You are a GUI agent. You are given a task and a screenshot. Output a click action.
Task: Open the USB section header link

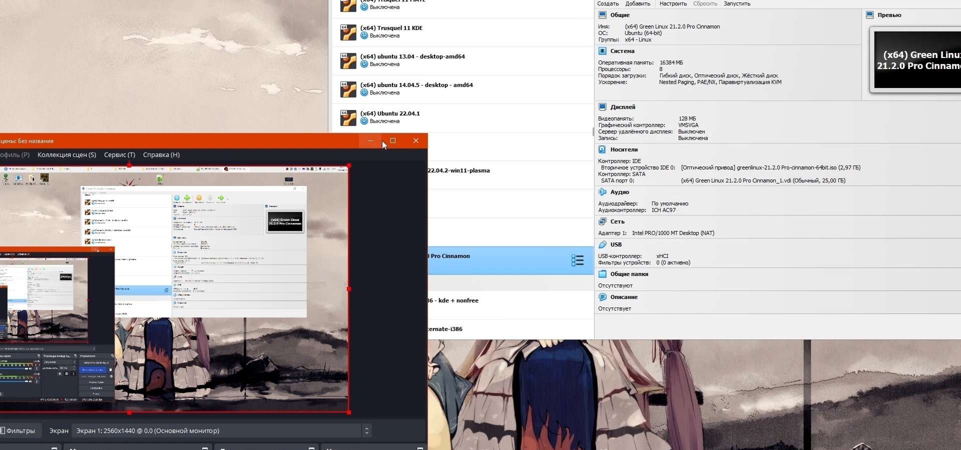pos(616,244)
